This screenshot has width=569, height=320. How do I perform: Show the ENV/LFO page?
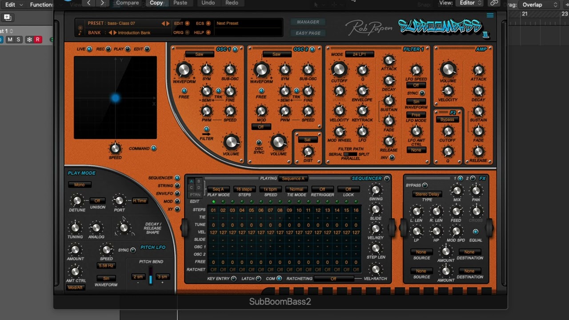(x=177, y=193)
